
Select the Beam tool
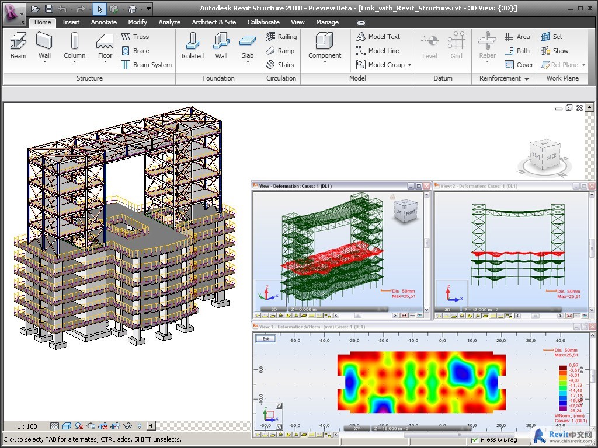18,46
